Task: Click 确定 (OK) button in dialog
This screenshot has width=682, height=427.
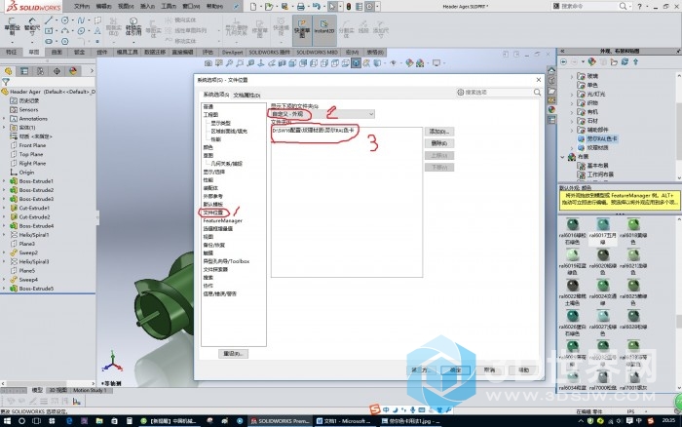Action: click(455, 370)
